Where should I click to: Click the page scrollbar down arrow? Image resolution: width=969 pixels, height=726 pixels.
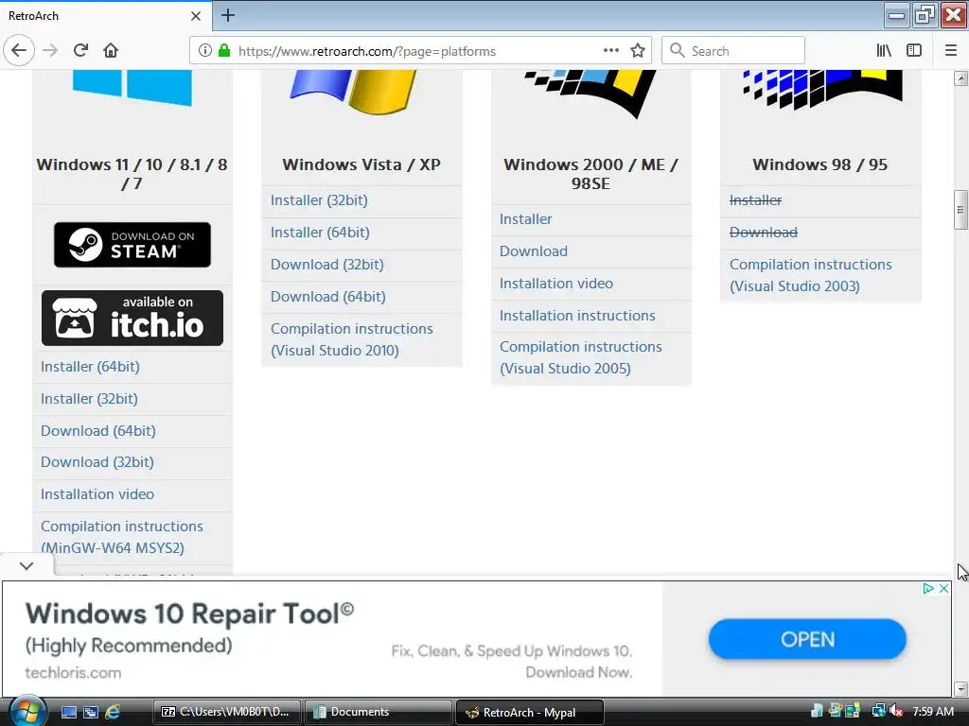point(961,688)
